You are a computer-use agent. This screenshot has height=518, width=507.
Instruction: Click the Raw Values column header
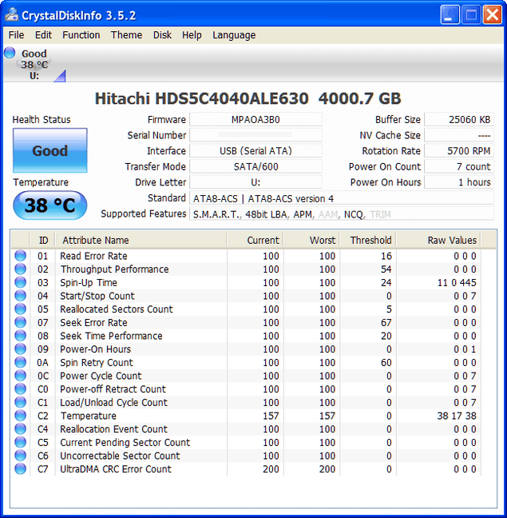[x=438, y=240]
